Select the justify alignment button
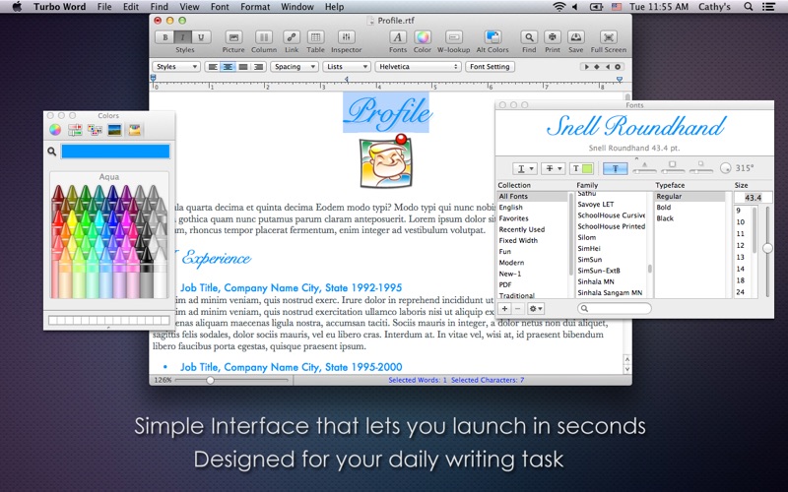The width and height of the screenshot is (788, 492). click(243, 67)
